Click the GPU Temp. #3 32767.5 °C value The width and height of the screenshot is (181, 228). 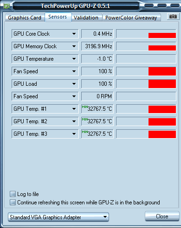(x=97, y=134)
